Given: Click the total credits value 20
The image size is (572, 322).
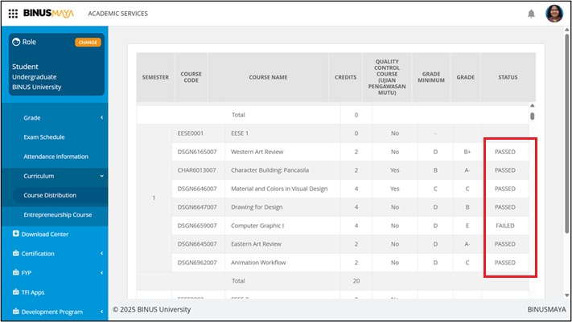Looking at the screenshot, I should 356,281.
